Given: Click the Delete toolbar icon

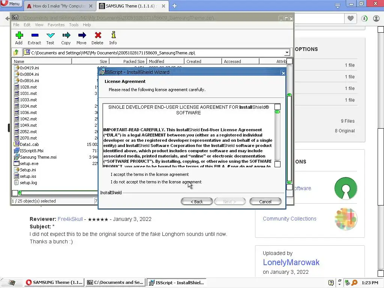Looking at the screenshot, I should pos(98,35).
